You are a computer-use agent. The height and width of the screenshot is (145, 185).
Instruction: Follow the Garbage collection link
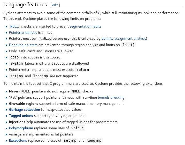pos(25,110)
